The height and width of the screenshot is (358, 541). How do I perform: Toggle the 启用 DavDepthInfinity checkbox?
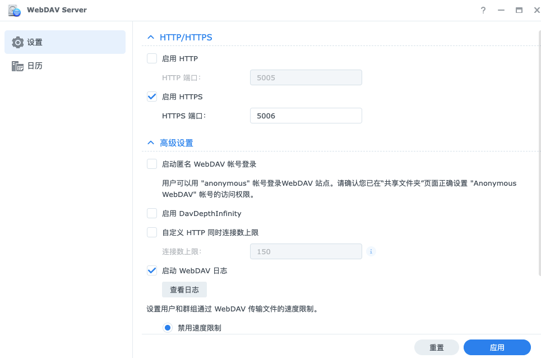tap(152, 213)
